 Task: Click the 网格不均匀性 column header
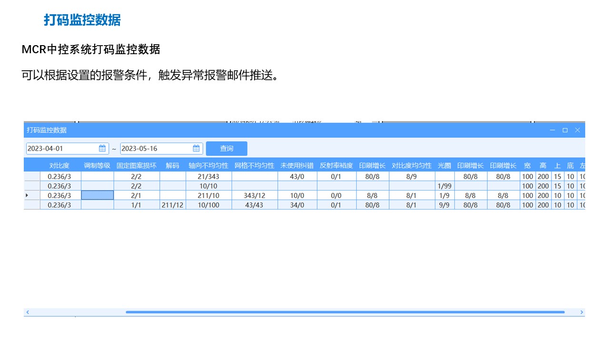pos(255,165)
